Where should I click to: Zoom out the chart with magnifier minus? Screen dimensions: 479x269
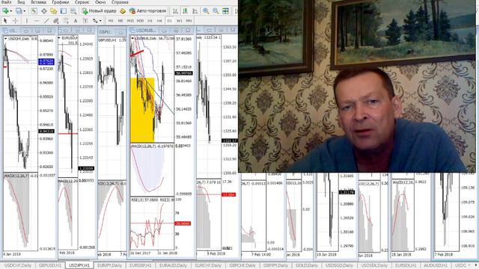[216, 11]
